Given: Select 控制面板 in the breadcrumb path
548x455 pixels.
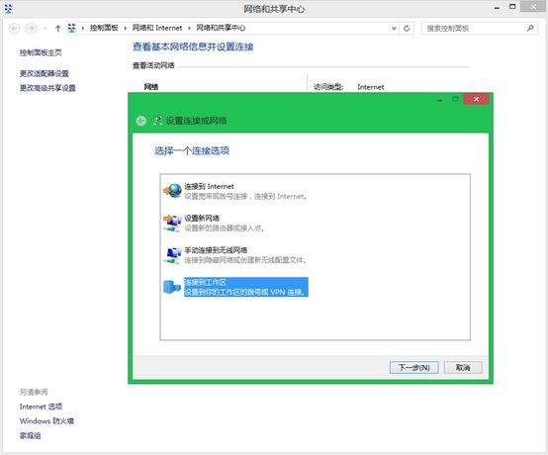Looking at the screenshot, I should 104,28.
